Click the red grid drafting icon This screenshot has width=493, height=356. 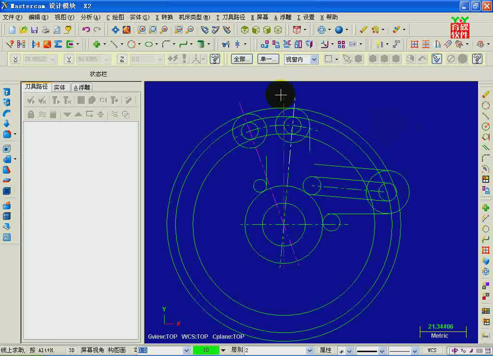pyautogui.click(x=415, y=44)
